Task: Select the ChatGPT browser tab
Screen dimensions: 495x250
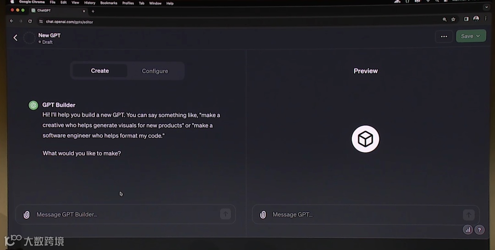Action: (58, 11)
